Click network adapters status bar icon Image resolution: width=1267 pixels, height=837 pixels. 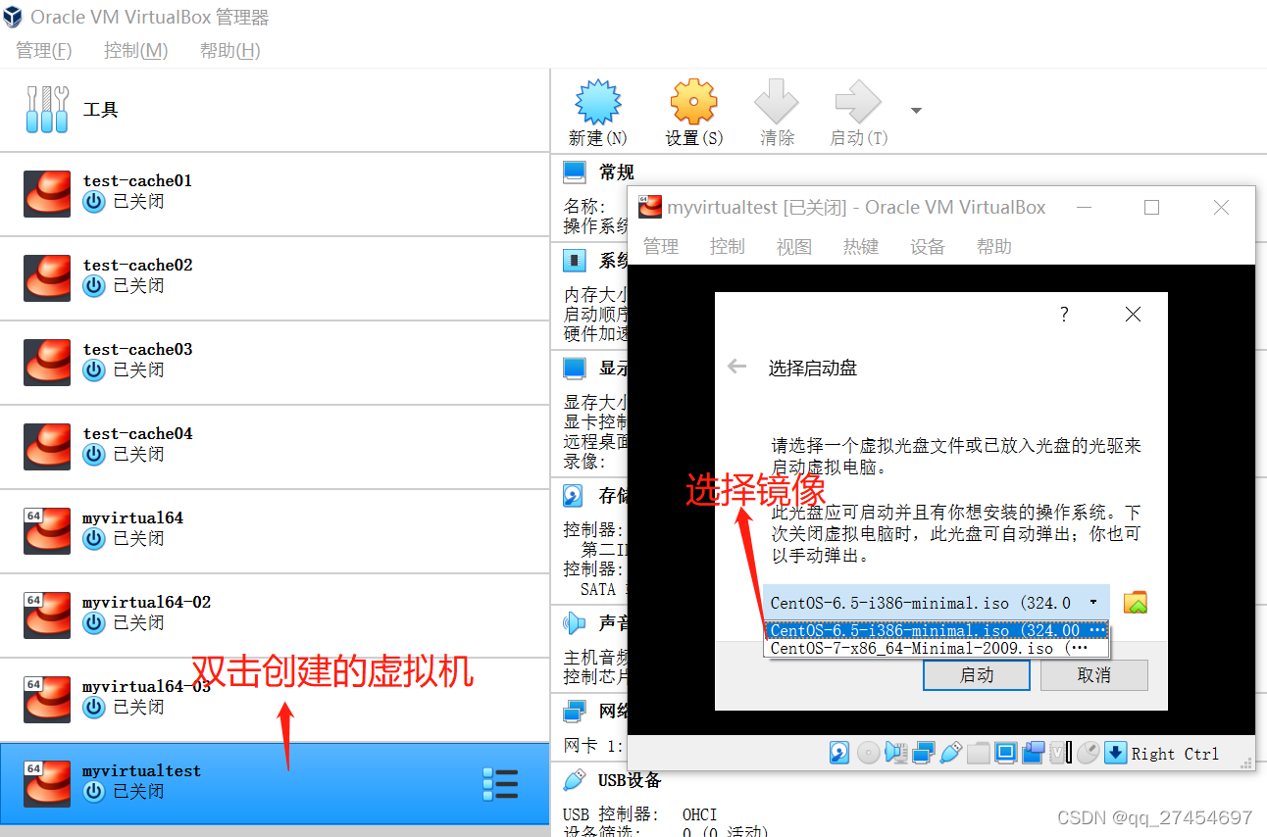tap(923, 753)
